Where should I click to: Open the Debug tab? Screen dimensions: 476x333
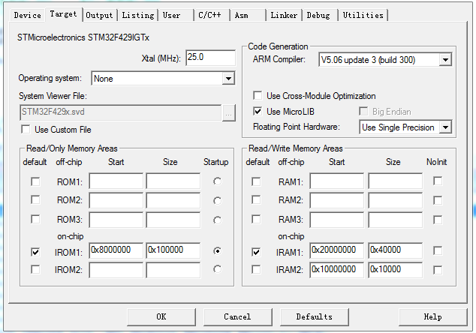click(x=318, y=15)
